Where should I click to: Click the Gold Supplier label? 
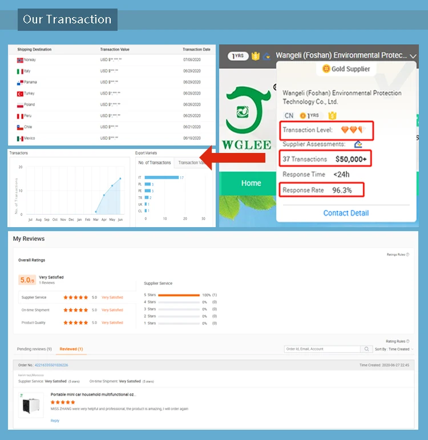[x=351, y=68]
